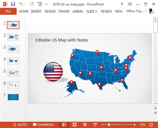Open the Undo history dropdown arrow

[25, 4]
